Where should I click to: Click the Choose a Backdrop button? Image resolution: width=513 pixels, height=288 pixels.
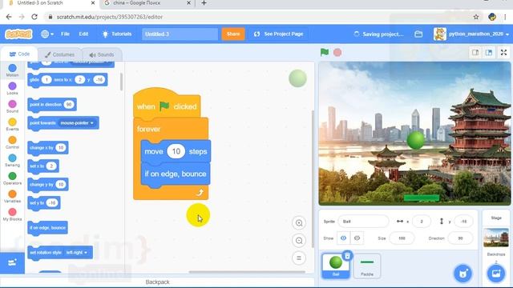pyautogui.click(x=496, y=274)
